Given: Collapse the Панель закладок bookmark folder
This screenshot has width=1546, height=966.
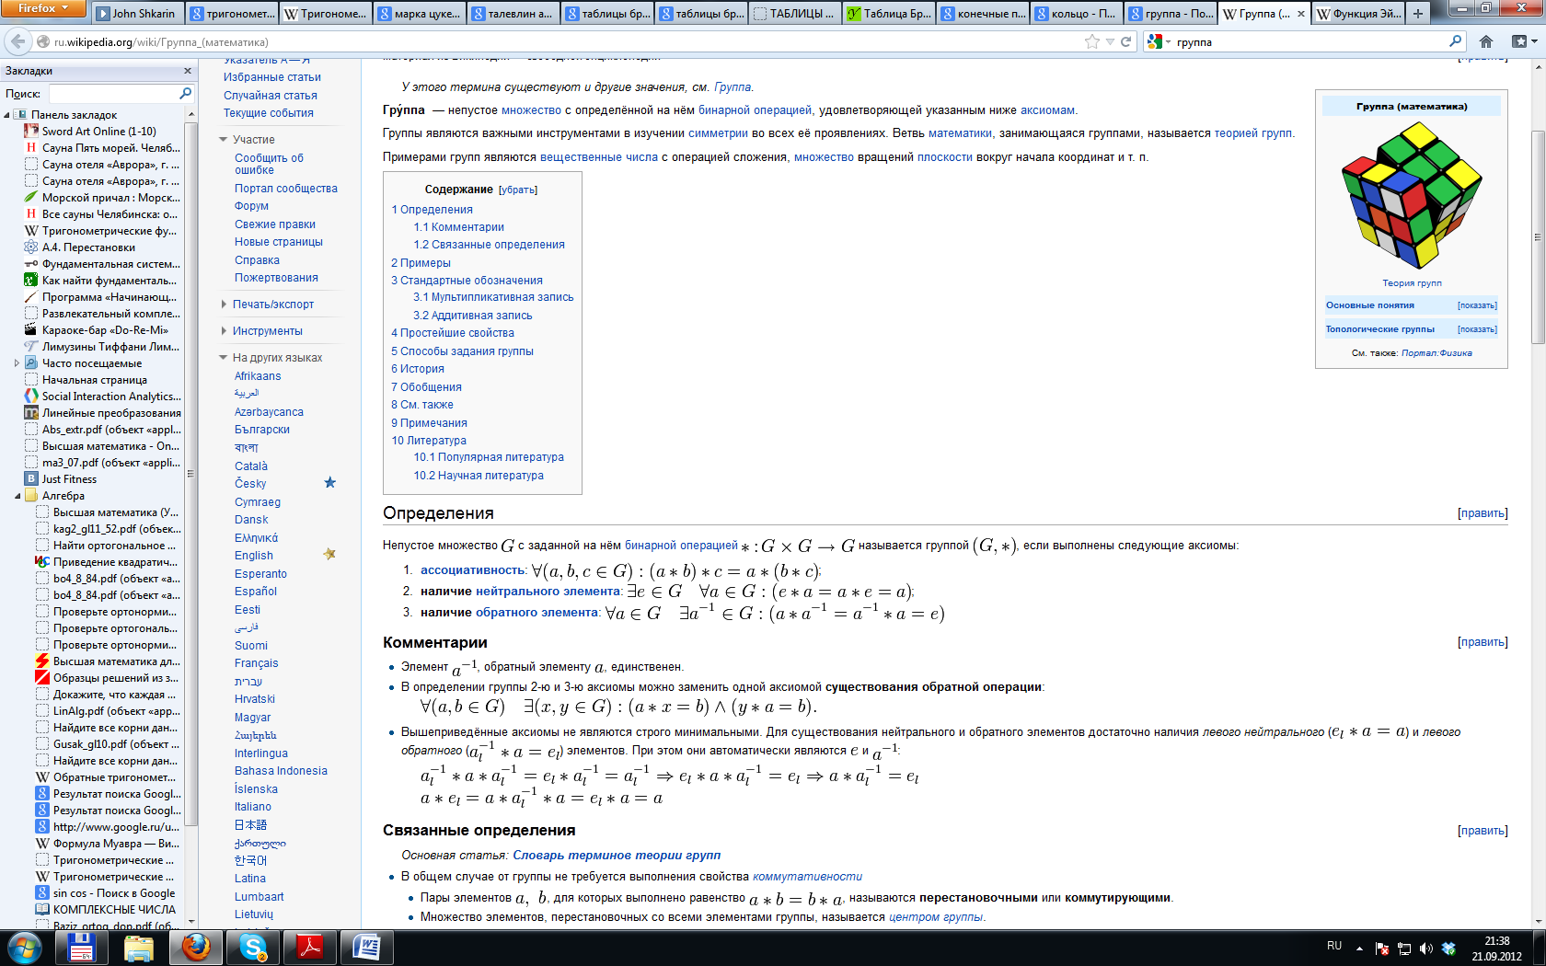Looking at the screenshot, I should (7, 115).
